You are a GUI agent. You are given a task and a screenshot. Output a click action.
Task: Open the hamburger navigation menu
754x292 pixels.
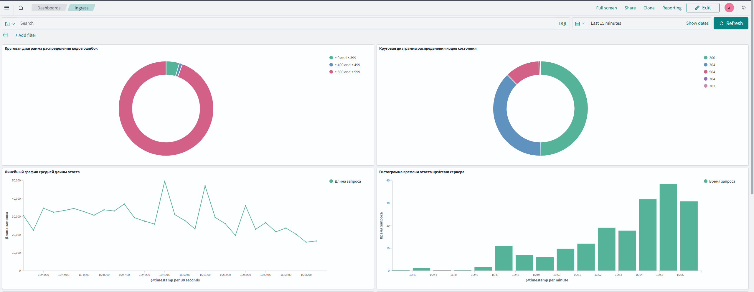click(7, 8)
